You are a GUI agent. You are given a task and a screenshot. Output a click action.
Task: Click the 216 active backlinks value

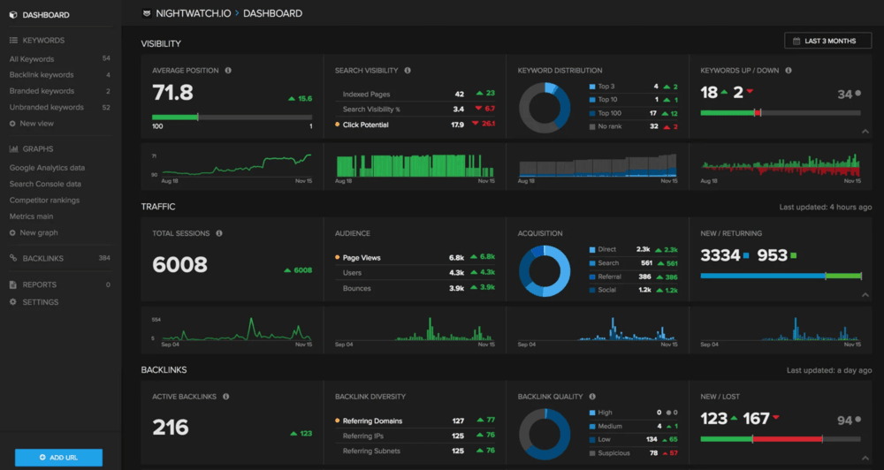click(171, 428)
